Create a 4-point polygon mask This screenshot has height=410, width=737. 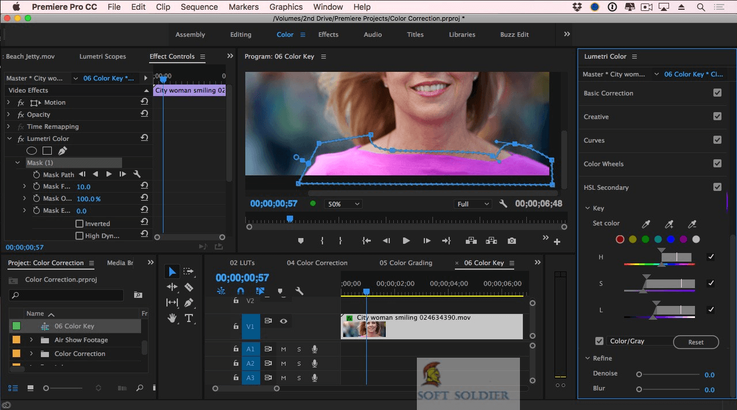point(47,151)
